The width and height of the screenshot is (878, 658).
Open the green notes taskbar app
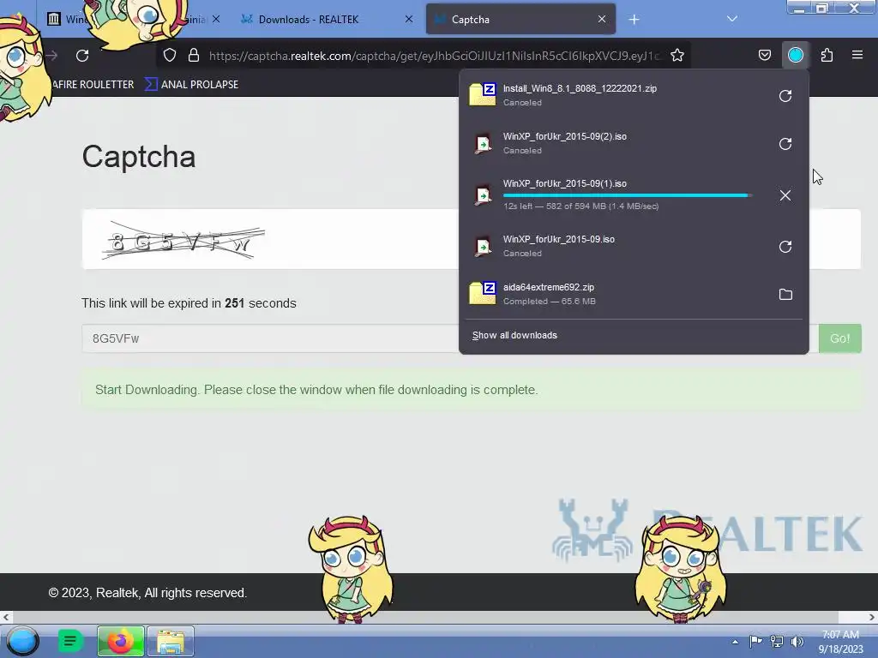click(x=70, y=641)
